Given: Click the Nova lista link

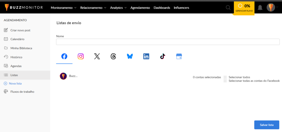Looking at the screenshot, I should (x=15, y=83).
